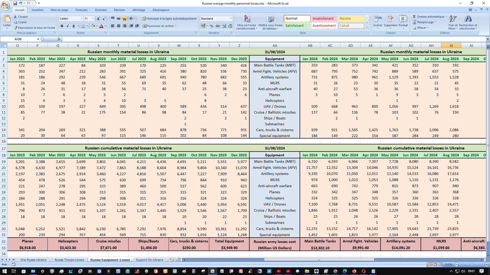Image resolution: width=490 pixels, height=275 pixels.
Task: Apply the yellow fill color bucket
Action: tap(93, 26)
